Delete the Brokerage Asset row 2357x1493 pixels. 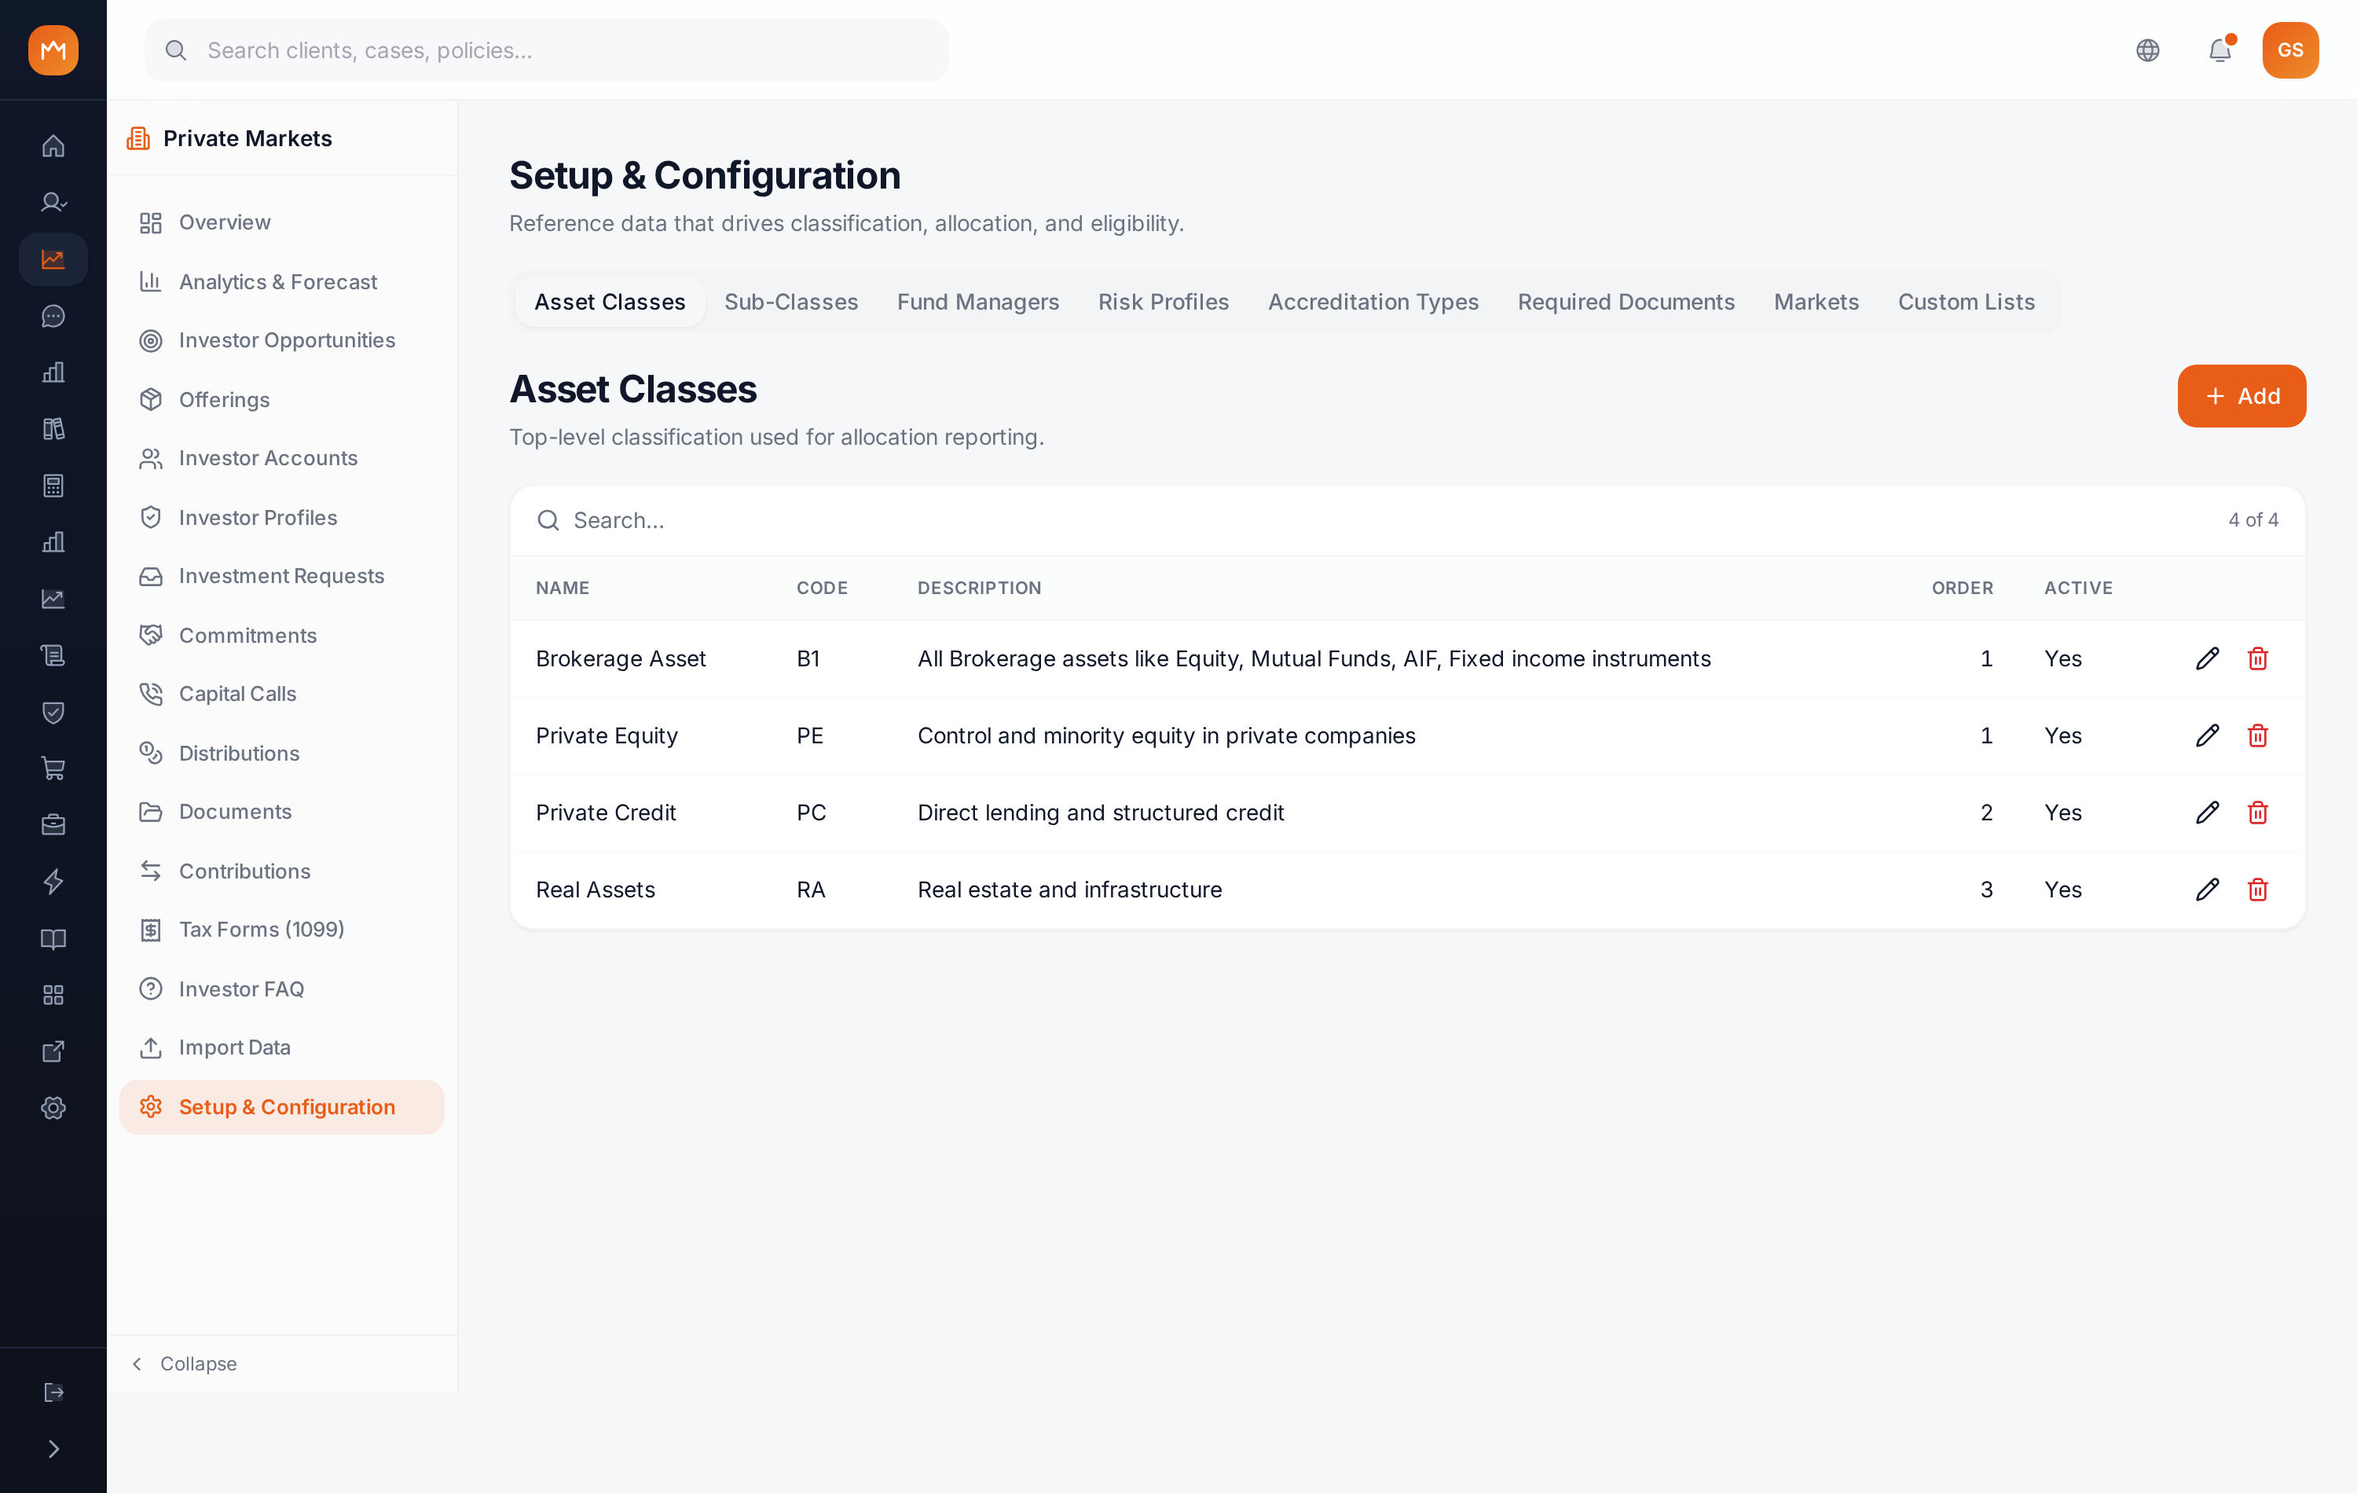2257,658
